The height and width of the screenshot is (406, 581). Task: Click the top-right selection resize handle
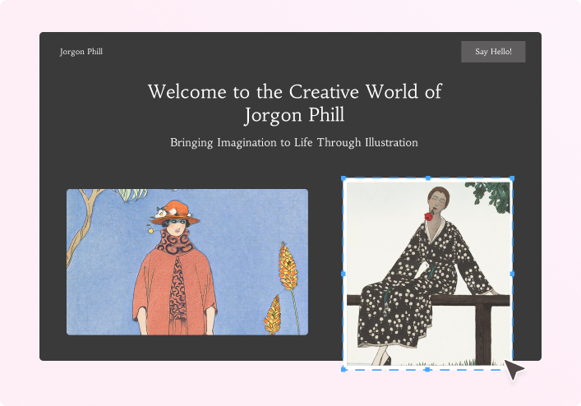coord(512,178)
